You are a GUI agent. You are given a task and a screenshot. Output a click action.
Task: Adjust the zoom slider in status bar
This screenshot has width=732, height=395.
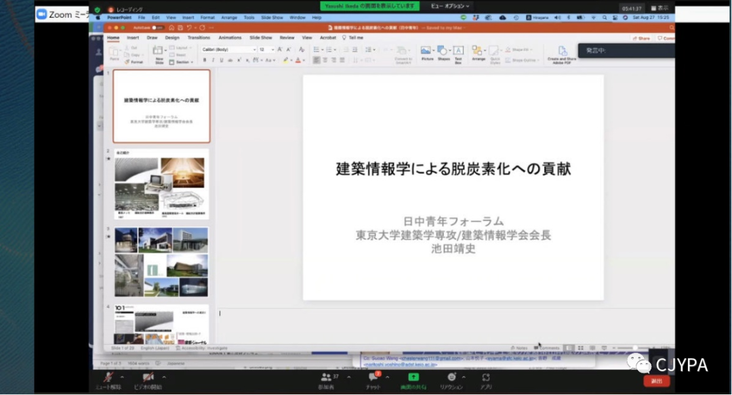[634, 348]
